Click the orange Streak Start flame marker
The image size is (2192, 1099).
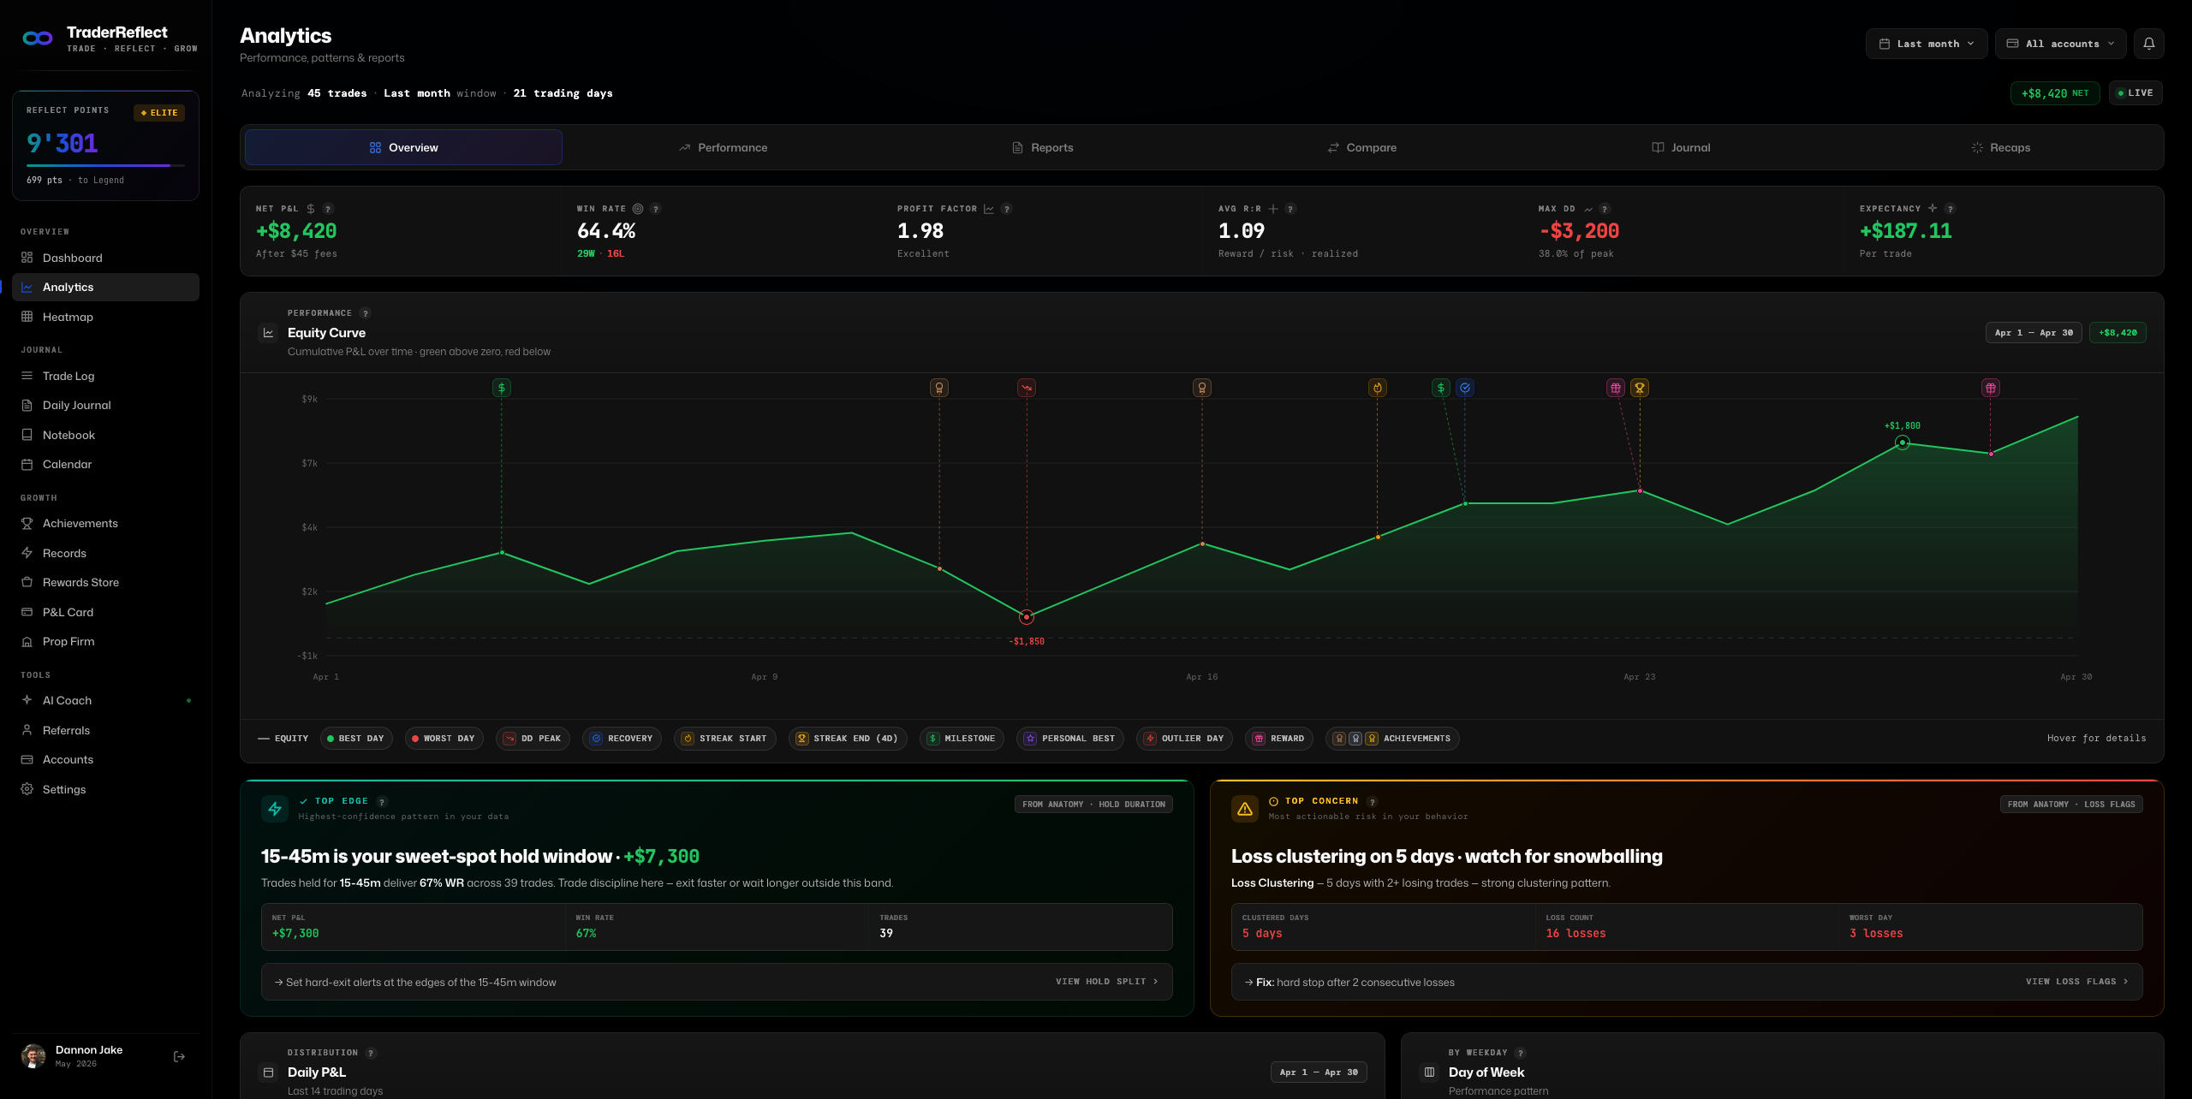1378,388
